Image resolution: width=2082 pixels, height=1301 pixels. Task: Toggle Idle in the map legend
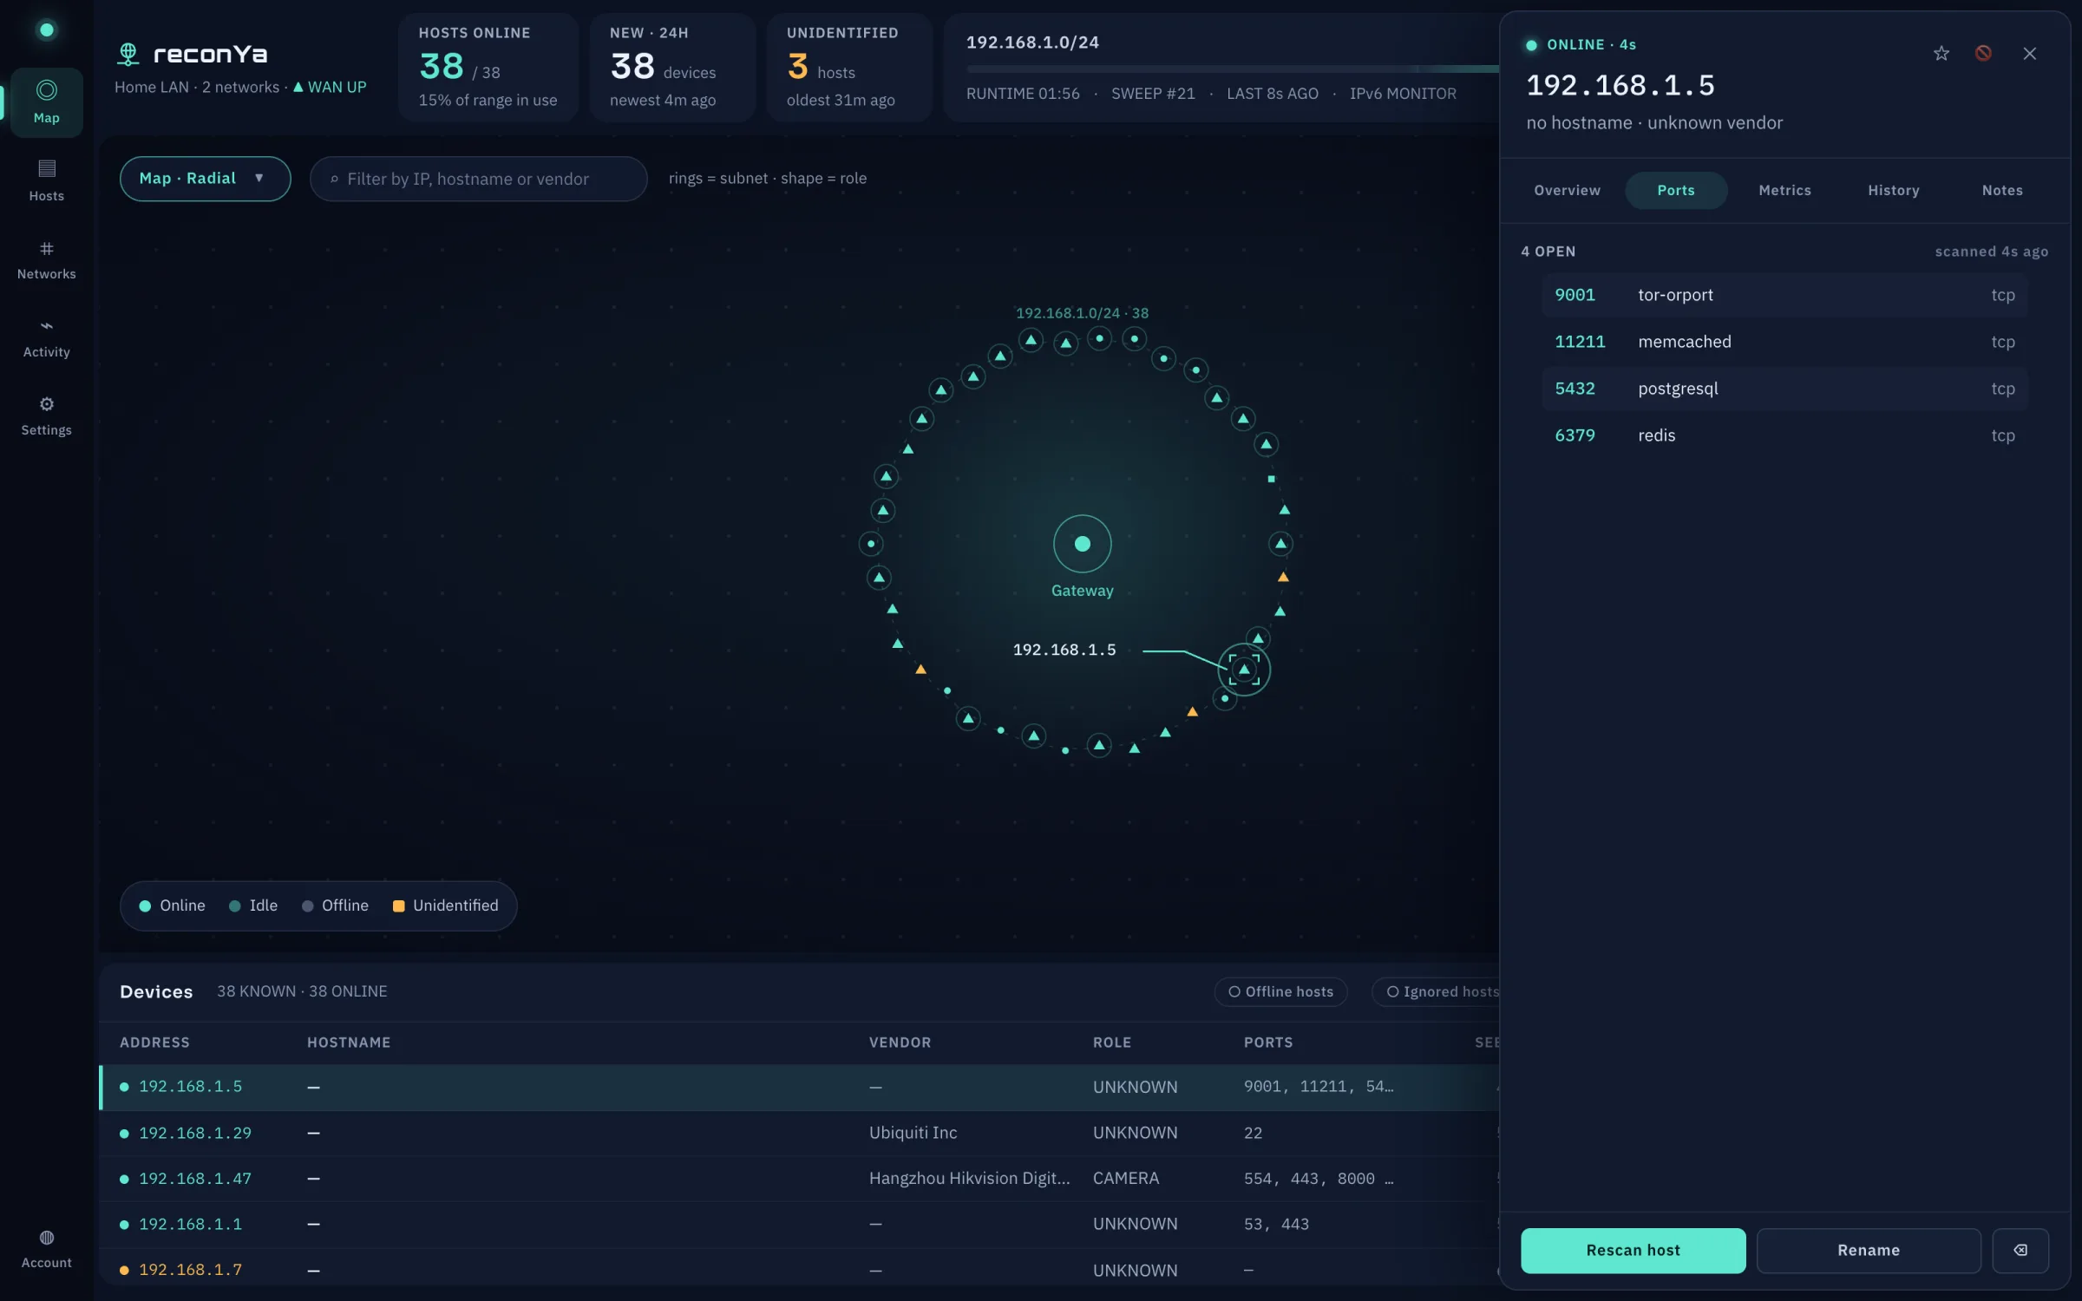click(x=253, y=905)
